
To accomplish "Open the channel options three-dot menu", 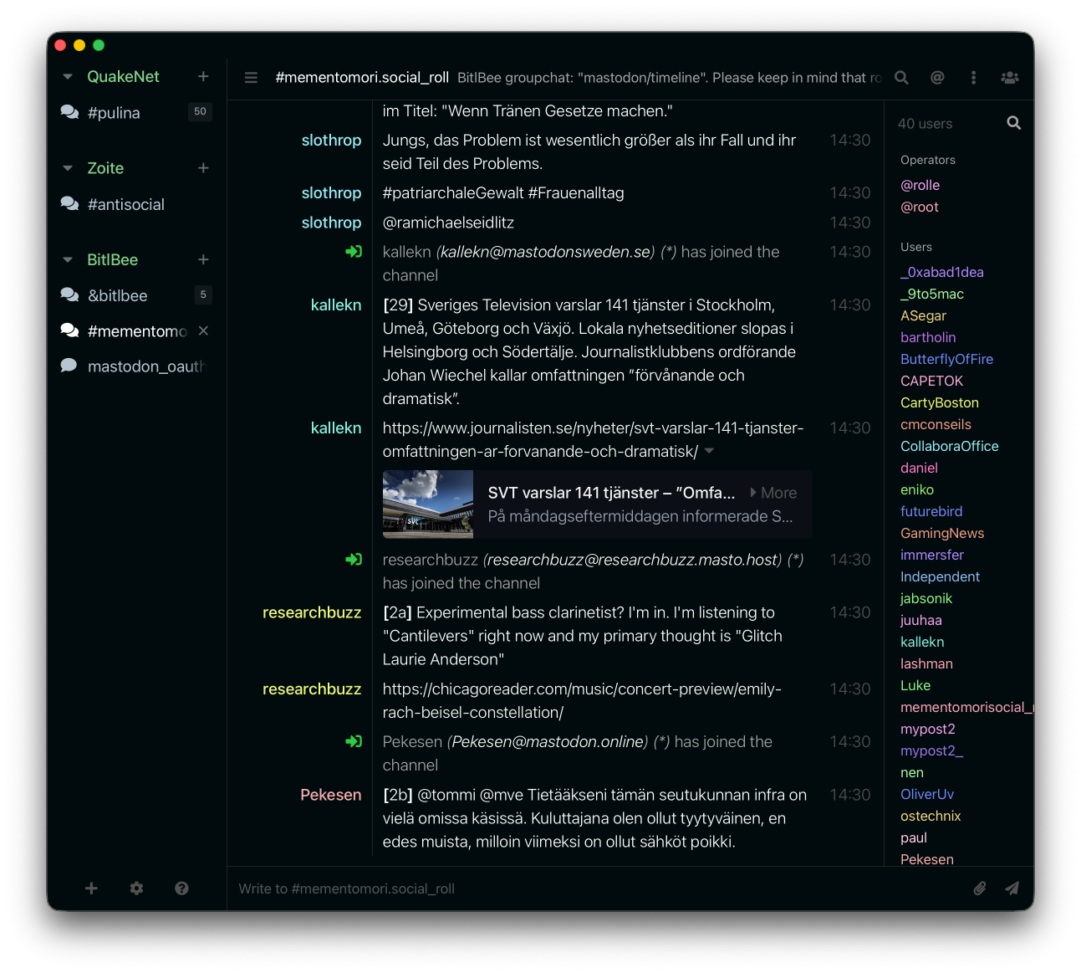I will coord(973,78).
